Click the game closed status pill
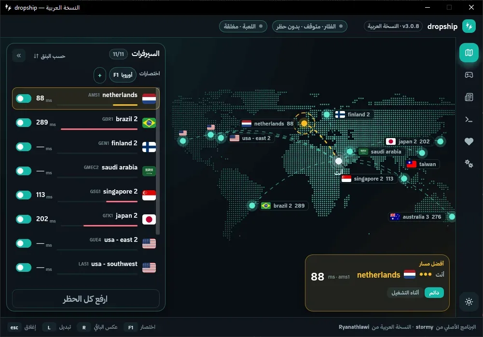Viewport: 483px width, 337px height. [x=243, y=26]
